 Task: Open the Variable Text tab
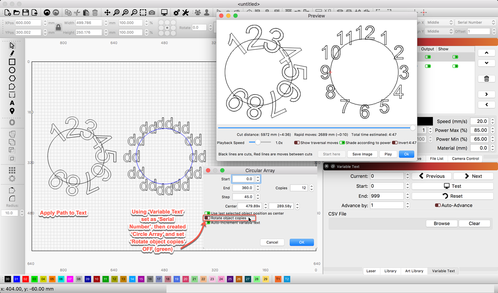click(443, 271)
